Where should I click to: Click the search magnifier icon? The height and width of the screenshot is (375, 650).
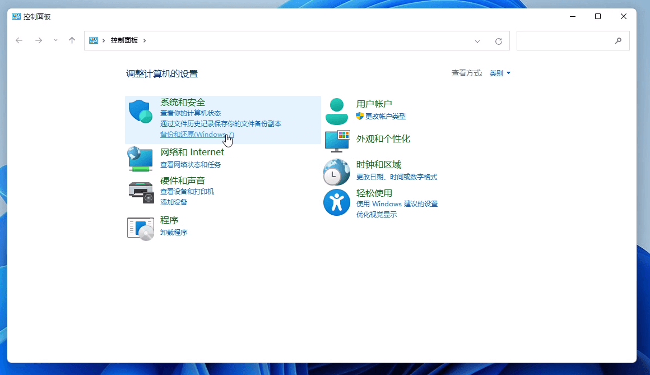[618, 41]
